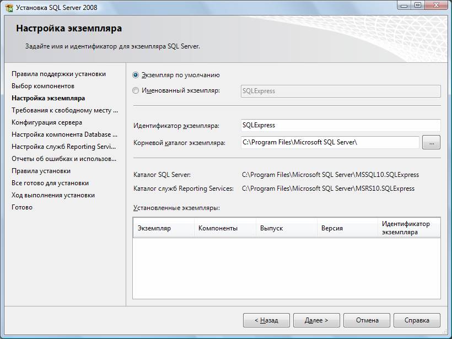452x339 pixels.
Task: Cancel setup using the 'Отмена' button
Action: click(367, 320)
